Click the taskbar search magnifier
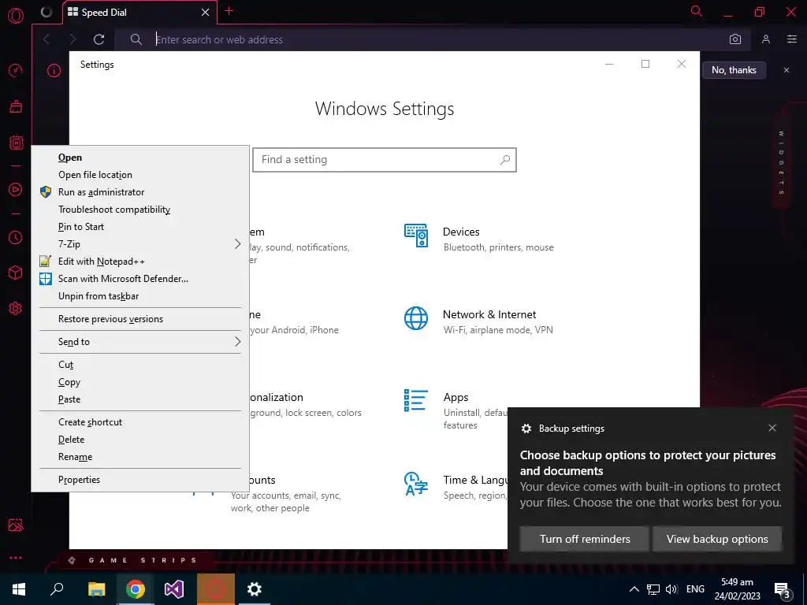This screenshot has height=605, width=807. (57, 589)
